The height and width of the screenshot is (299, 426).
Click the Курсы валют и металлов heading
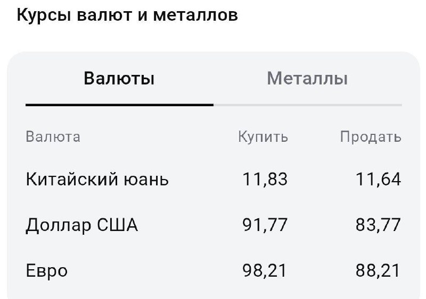[127, 15]
